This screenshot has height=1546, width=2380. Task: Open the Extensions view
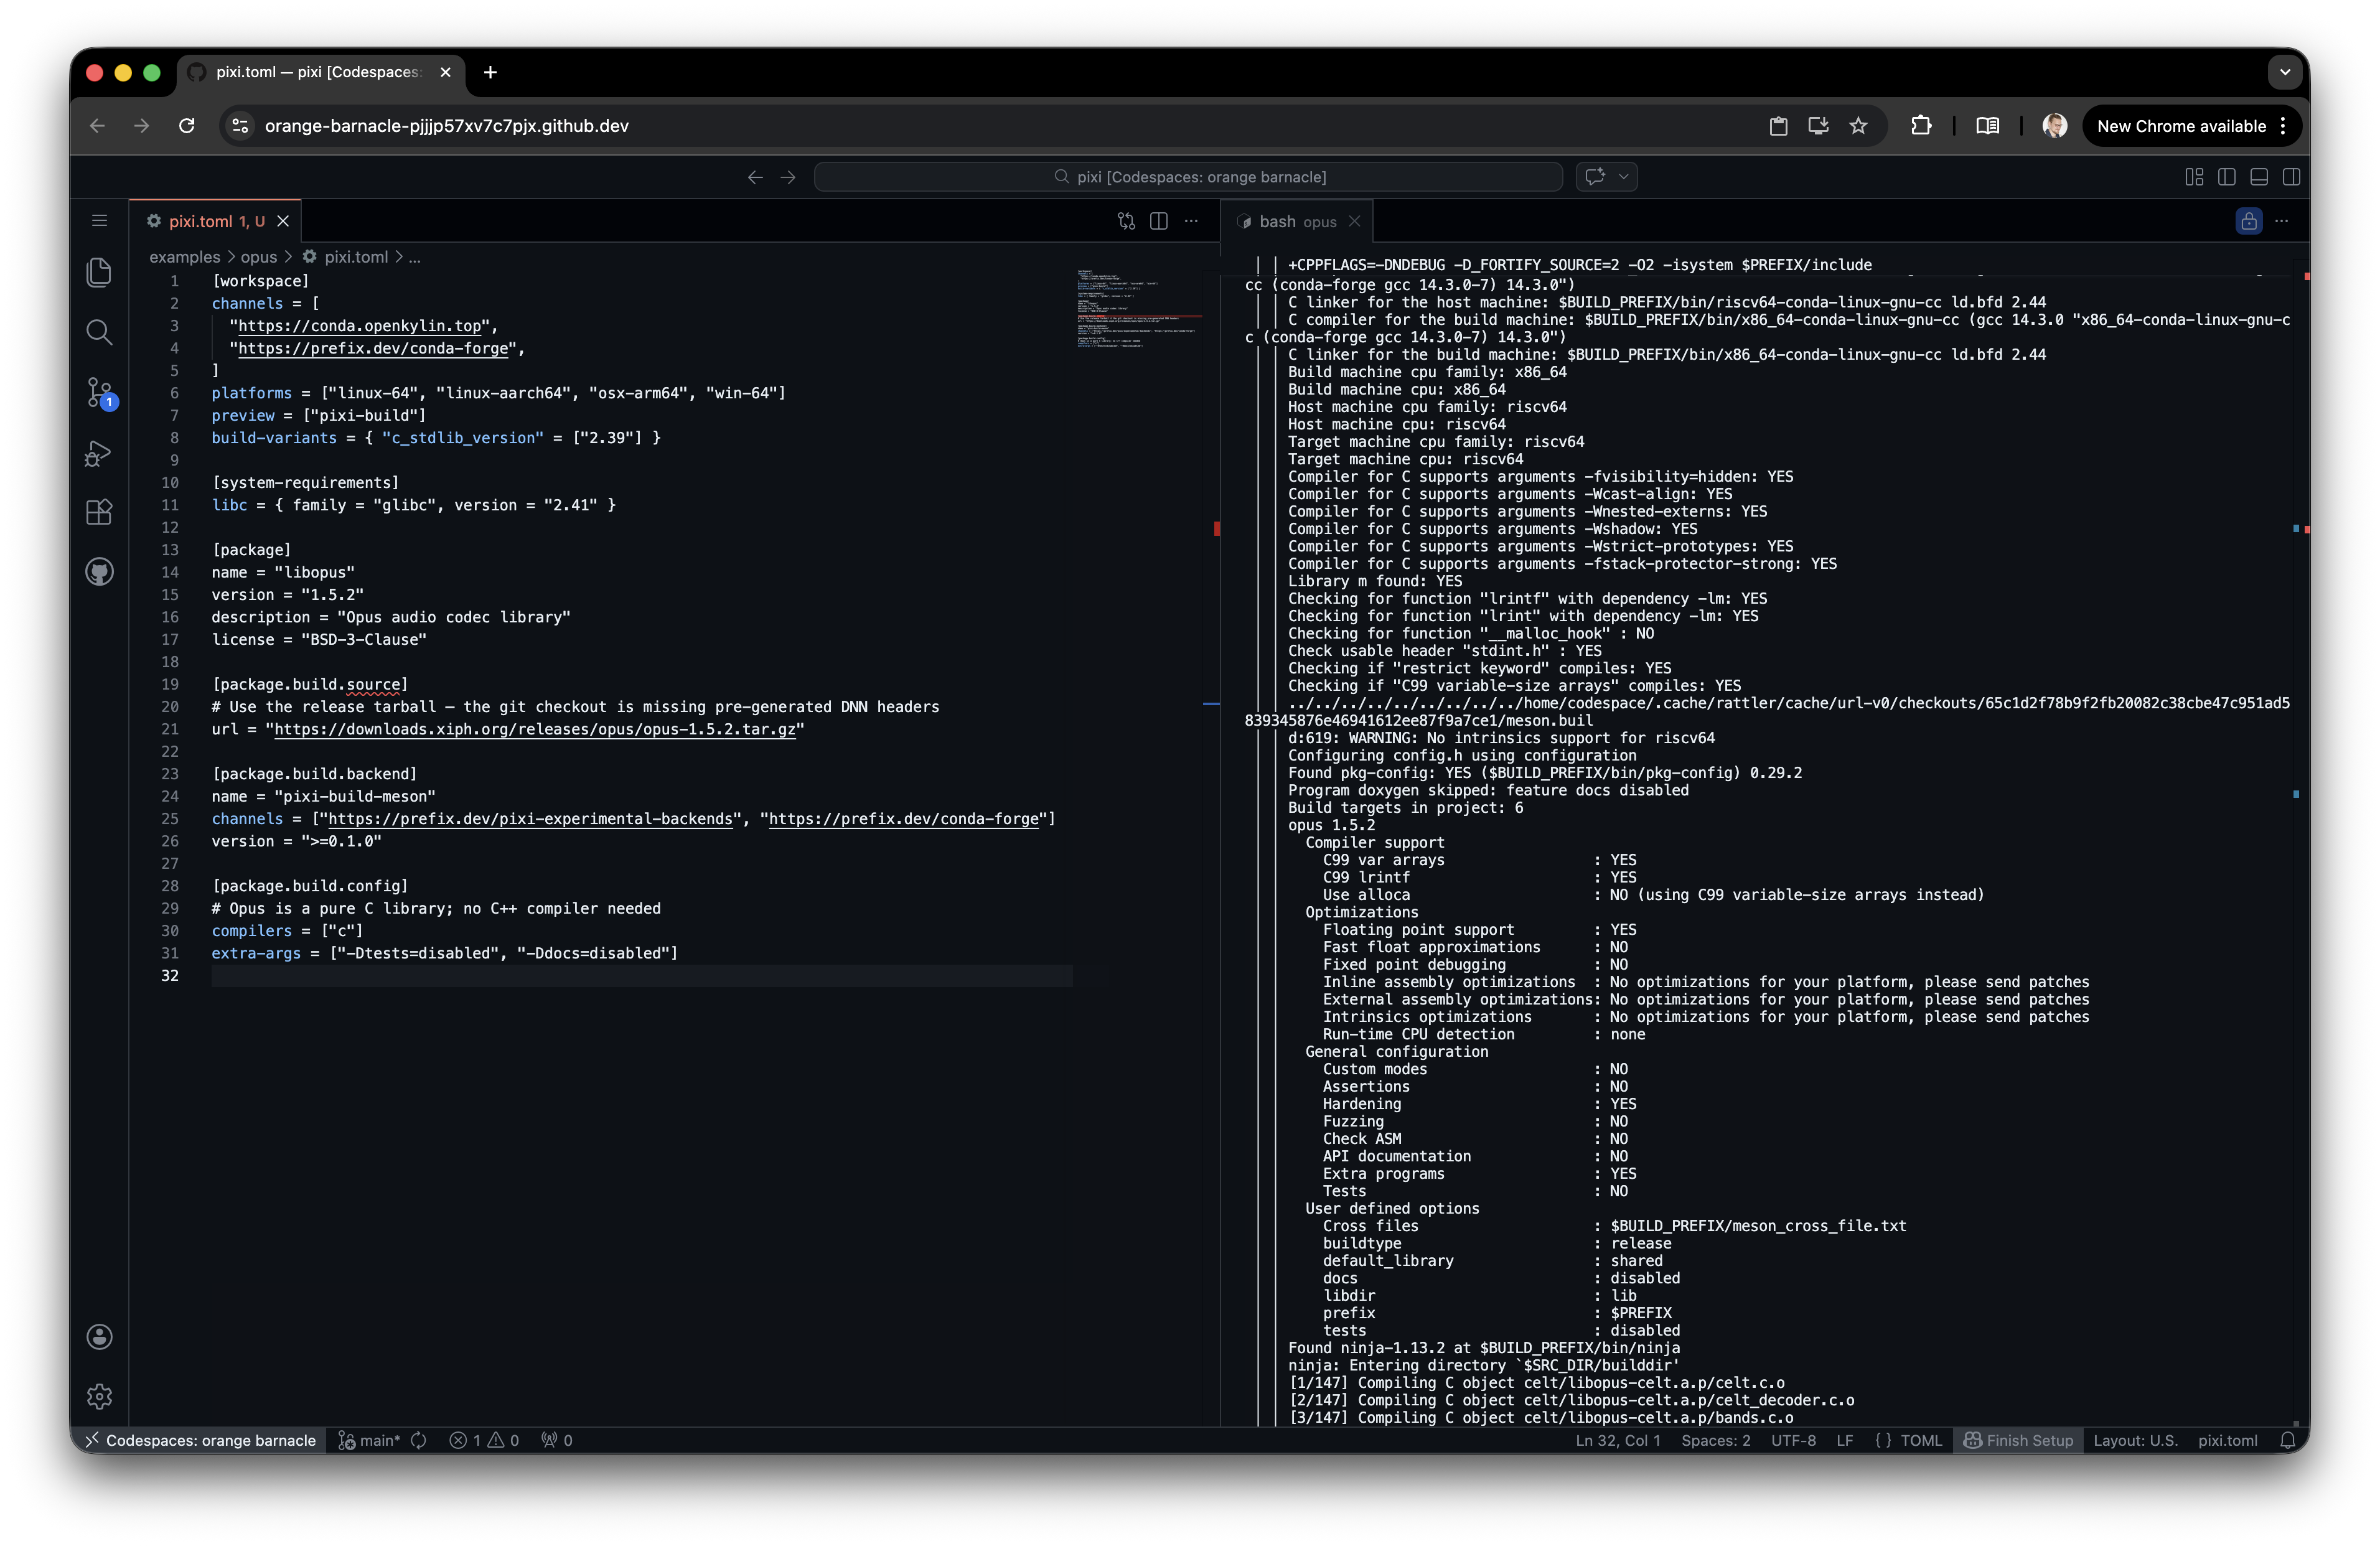(x=99, y=512)
